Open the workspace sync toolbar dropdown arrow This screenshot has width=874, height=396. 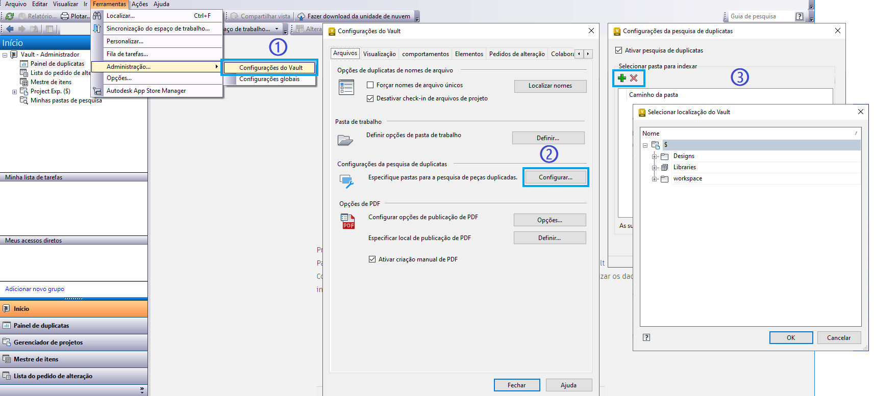pos(277,29)
